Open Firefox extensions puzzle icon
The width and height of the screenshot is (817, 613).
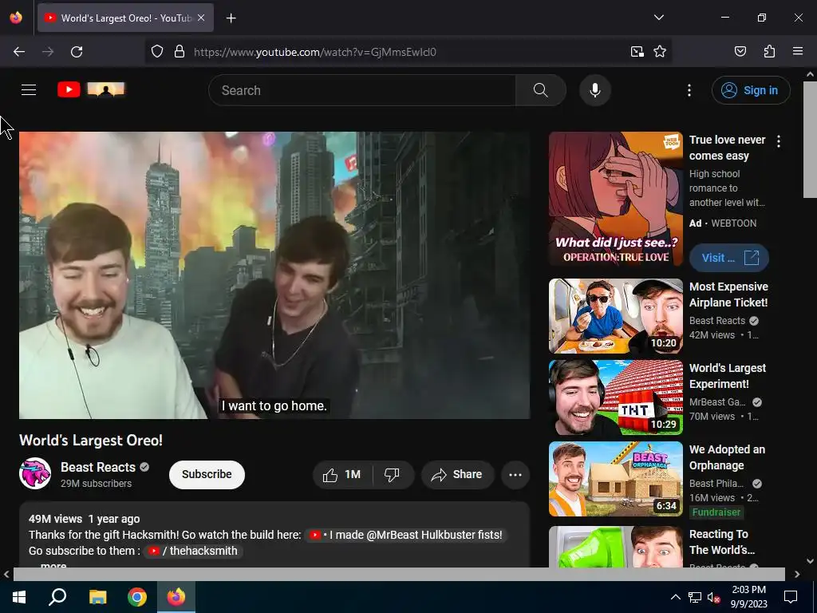pyautogui.click(x=769, y=52)
